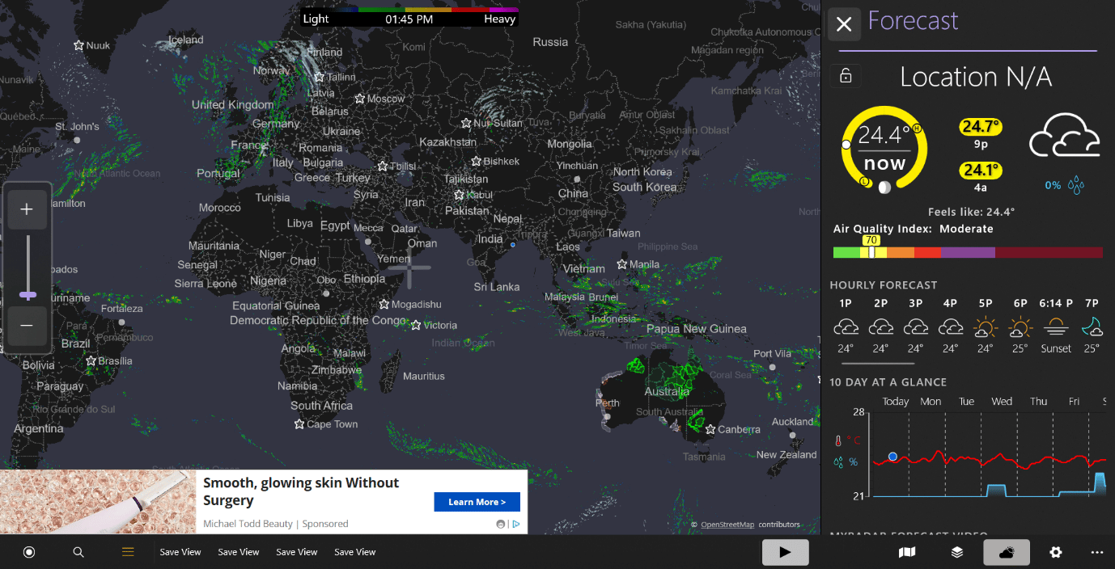Toggle the 24.4° now temperature dial
Viewport: 1115px width, 569px height.
884,150
